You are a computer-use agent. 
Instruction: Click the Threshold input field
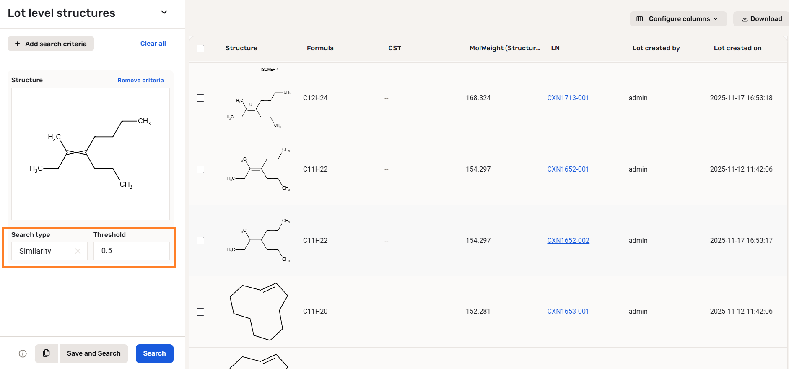tap(131, 251)
